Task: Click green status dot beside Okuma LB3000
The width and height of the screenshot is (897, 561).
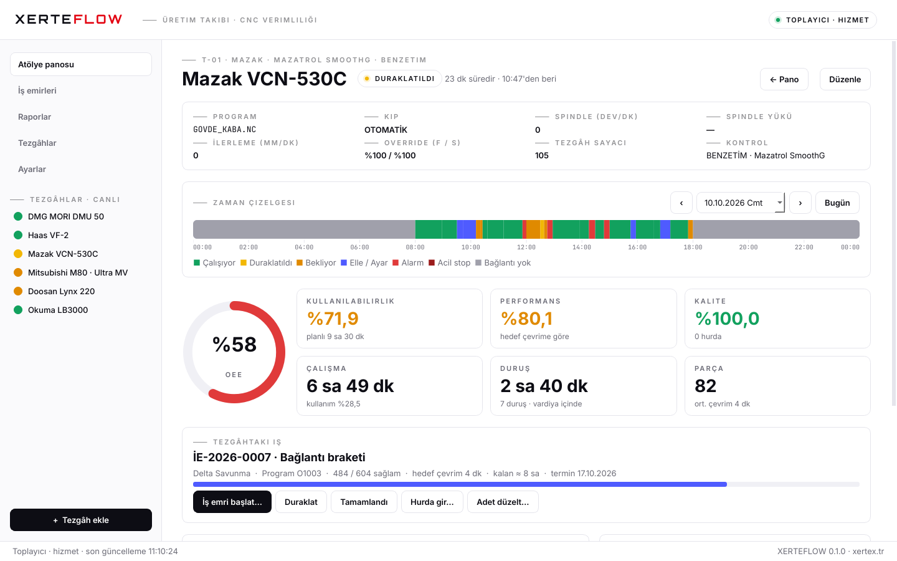Action: tap(18, 310)
